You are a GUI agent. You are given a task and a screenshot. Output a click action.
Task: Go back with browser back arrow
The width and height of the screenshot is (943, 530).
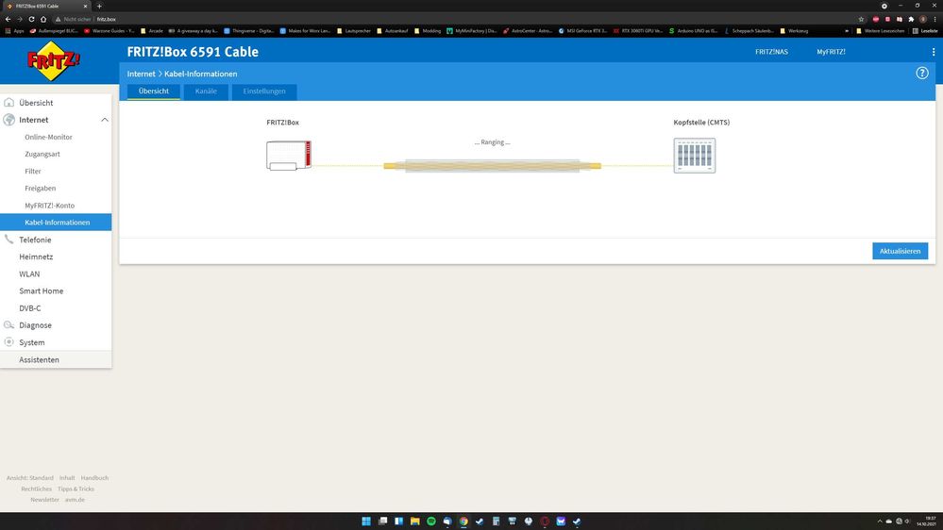(x=8, y=19)
